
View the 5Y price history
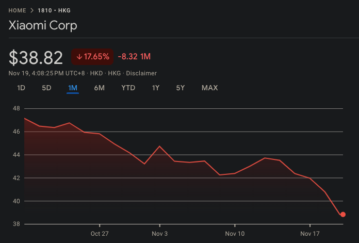click(x=180, y=88)
